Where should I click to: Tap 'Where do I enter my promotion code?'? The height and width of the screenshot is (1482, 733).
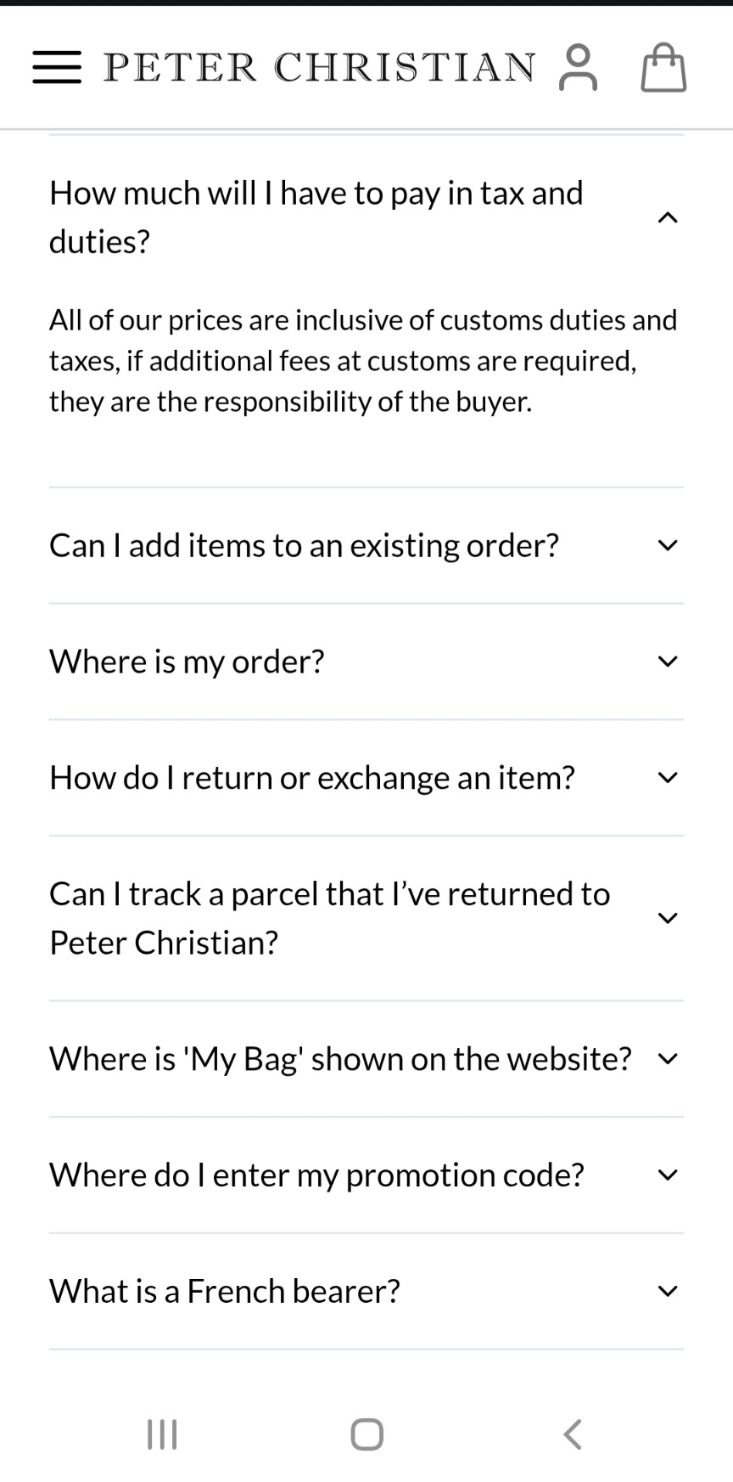[x=316, y=1175]
